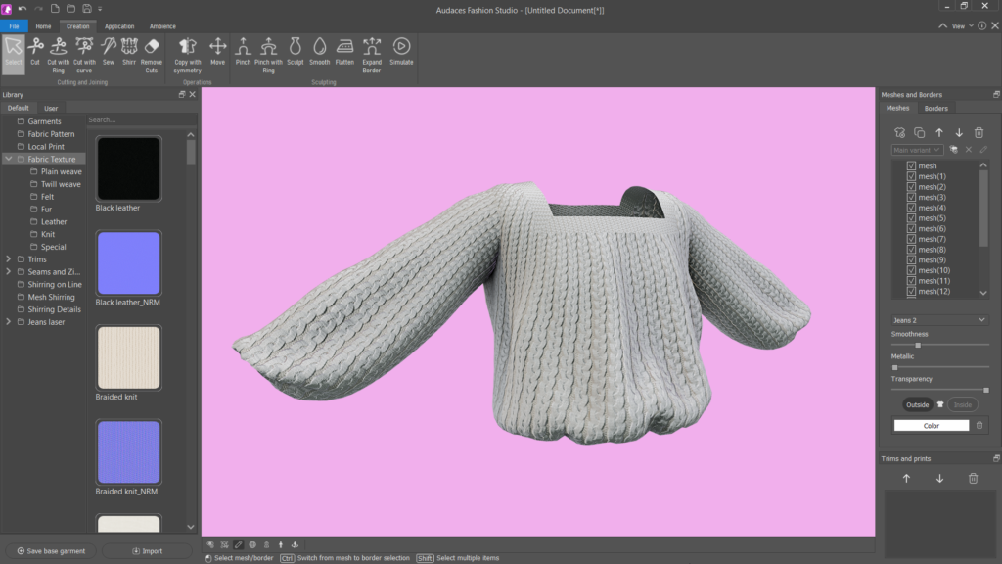Switch to the Application tab

(x=119, y=26)
